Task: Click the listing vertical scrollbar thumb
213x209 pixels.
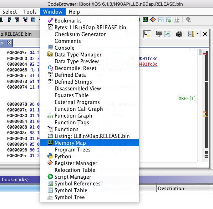Action: 200,52
